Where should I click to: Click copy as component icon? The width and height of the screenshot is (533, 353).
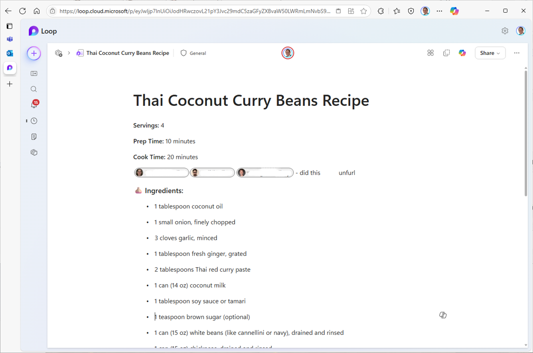(446, 53)
